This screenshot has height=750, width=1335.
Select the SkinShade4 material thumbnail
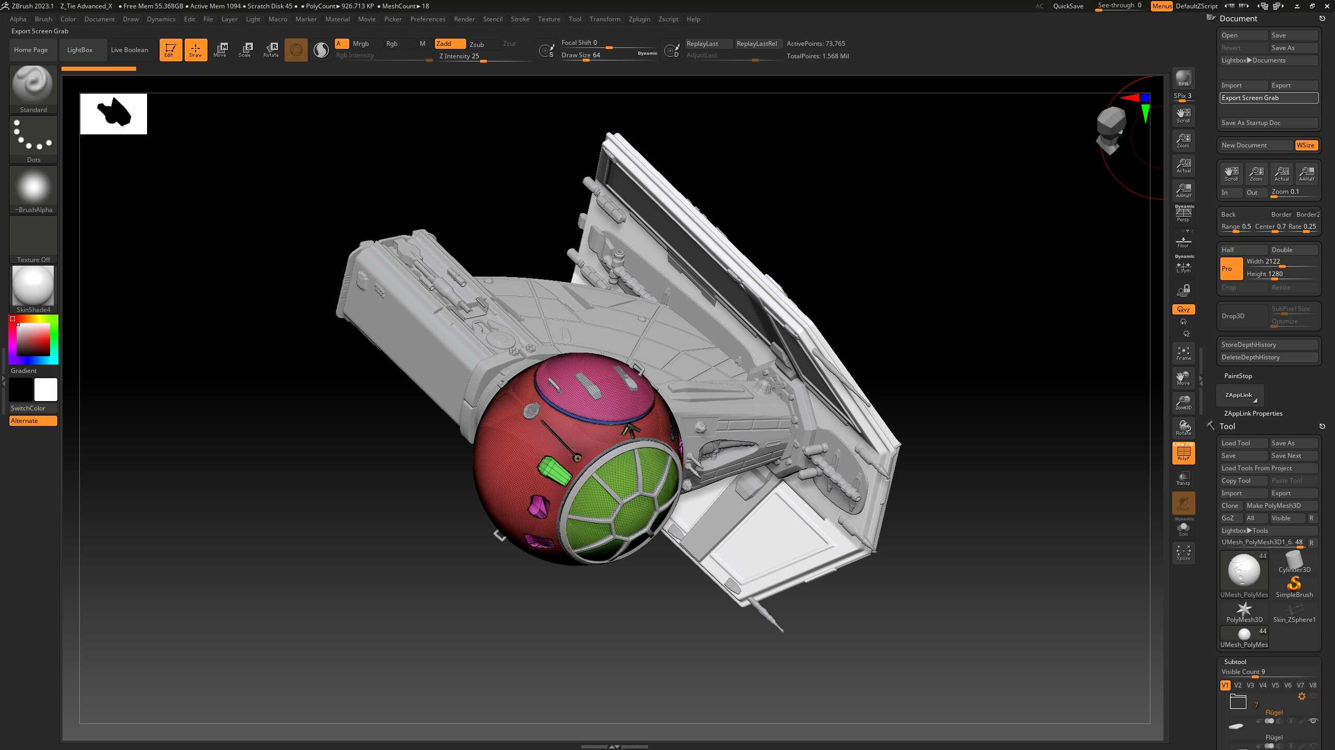(33, 286)
